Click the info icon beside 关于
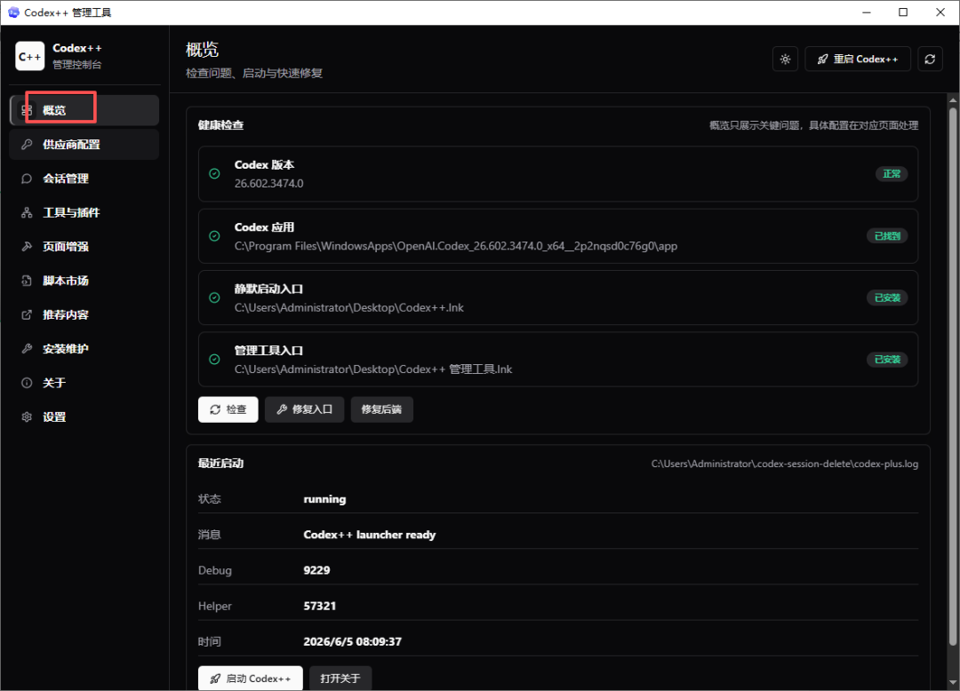 27,383
